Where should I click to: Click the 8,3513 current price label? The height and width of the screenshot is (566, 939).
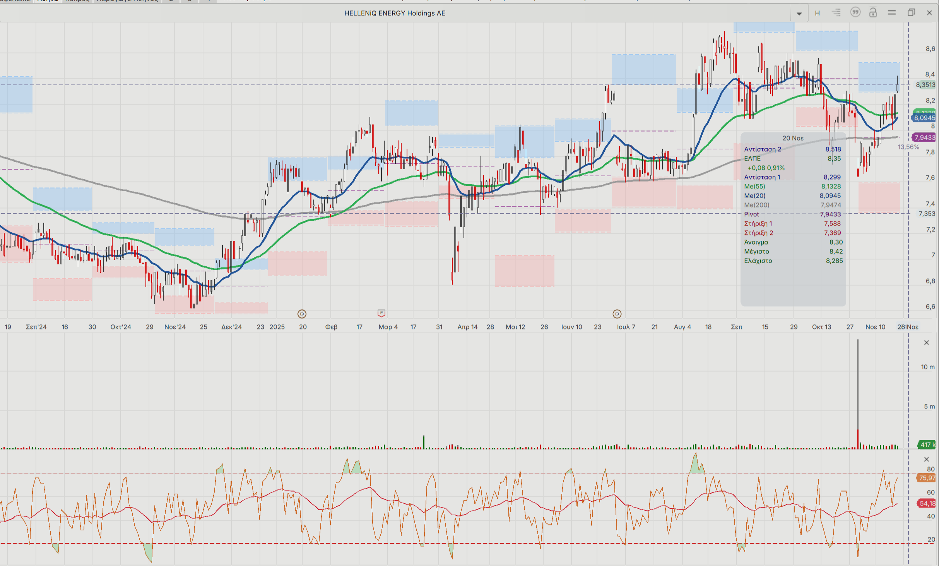[925, 85]
